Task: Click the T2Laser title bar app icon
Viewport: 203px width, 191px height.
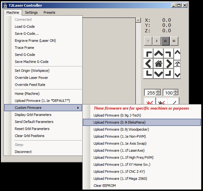Action: point(5,5)
